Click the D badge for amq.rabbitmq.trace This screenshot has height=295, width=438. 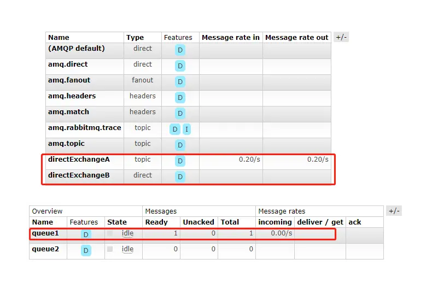click(175, 129)
